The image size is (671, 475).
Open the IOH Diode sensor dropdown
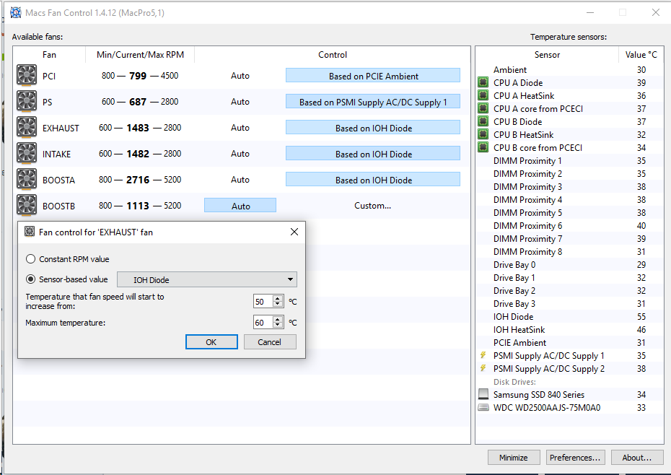pyautogui.click(x=206, y=279)
